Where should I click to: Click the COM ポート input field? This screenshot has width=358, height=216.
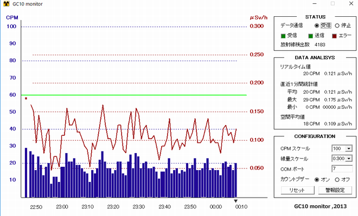342,168
